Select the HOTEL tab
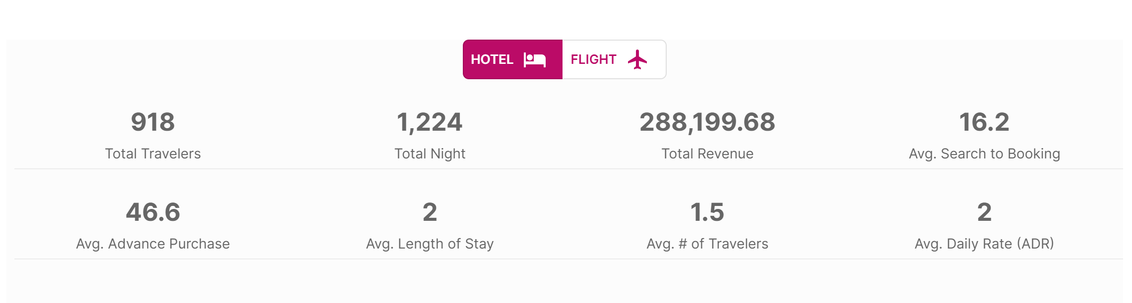The height and width of the screenshot is (303, 1132). [512, 59]
